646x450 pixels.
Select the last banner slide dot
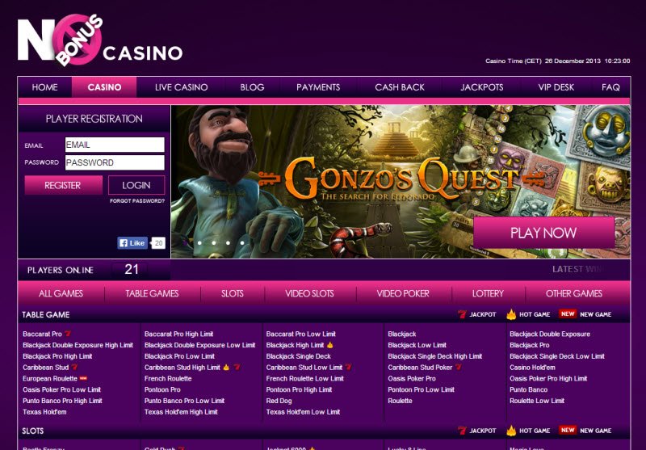click(x=242, y=243)
